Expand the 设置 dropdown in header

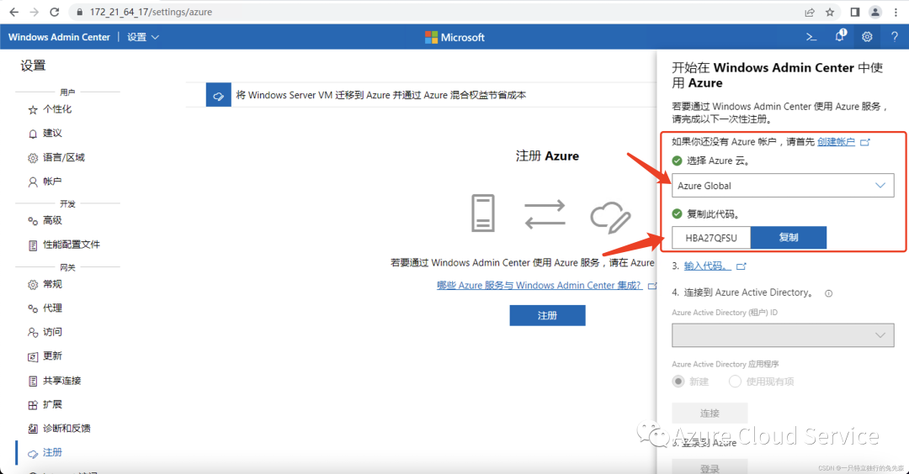(x=142, y=37)
